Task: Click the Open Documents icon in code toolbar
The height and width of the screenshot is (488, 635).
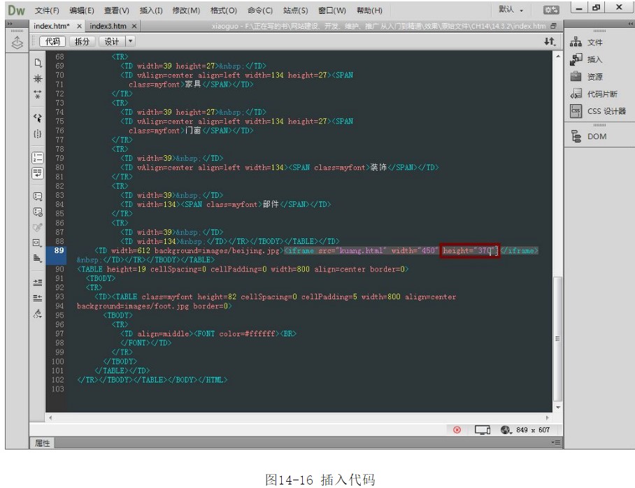Action: (38, 63)
